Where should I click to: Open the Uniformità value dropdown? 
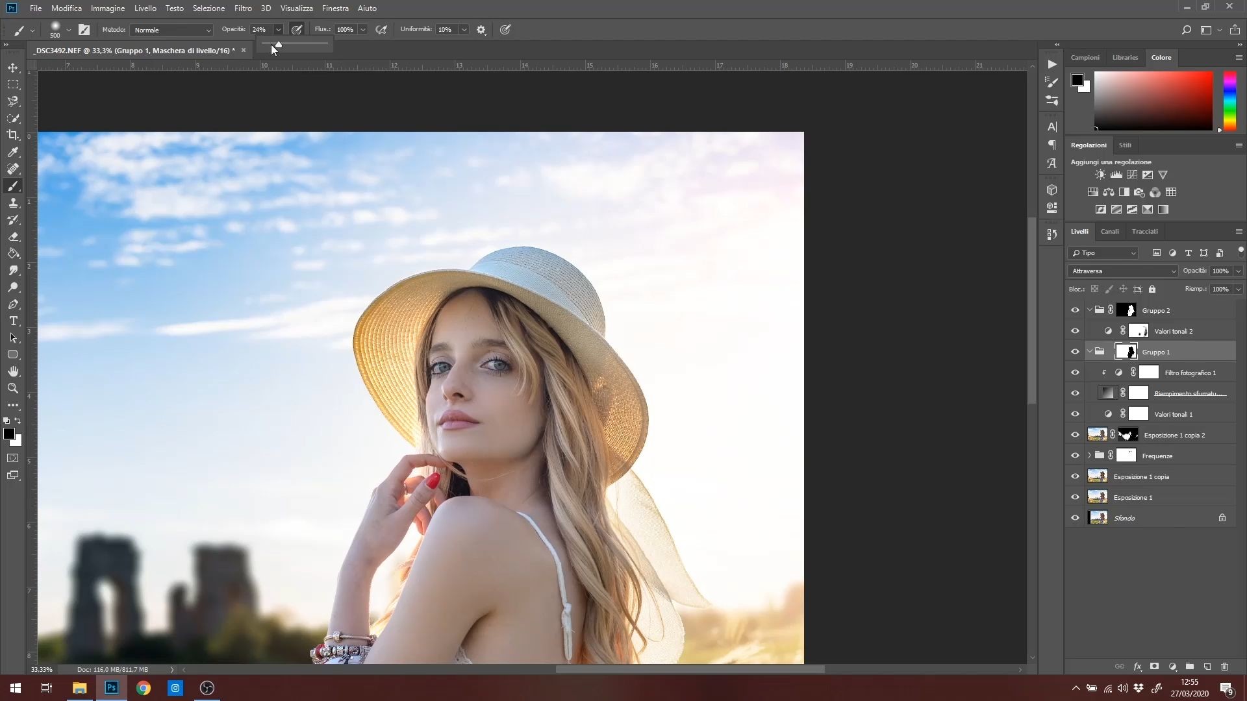pos(464,30)
